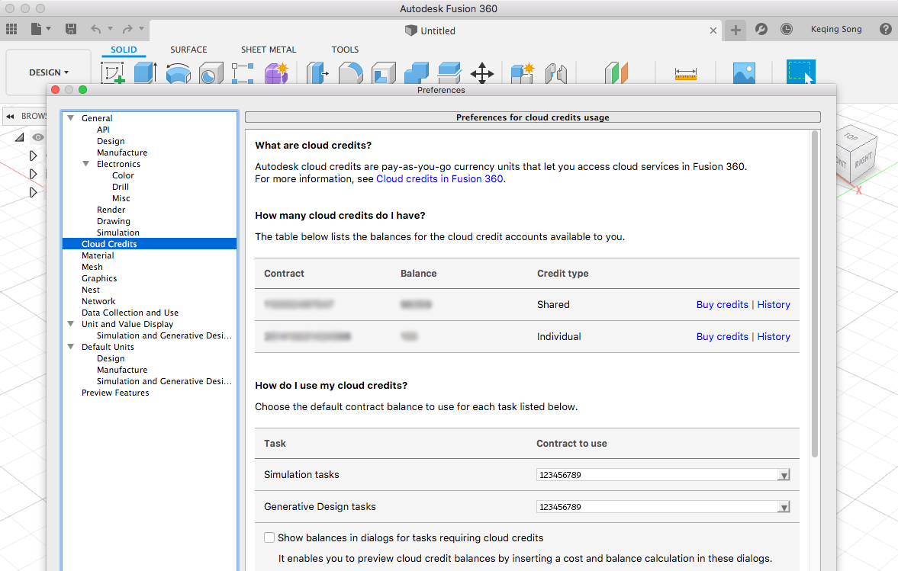Click History for Shared contract
Screen dimensions: 898x571
click(x=773, y=305)
